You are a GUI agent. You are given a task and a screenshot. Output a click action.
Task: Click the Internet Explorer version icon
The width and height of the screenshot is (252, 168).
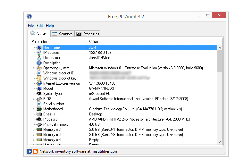(39, 83)
